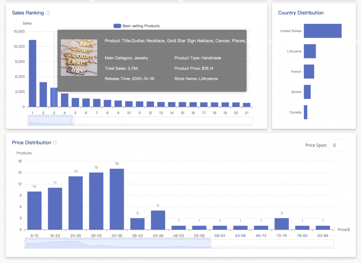The height and width of the screenshot is (263, 361).
Task: Click the Lithuania bar in Country Distribution
Action: 310,51
